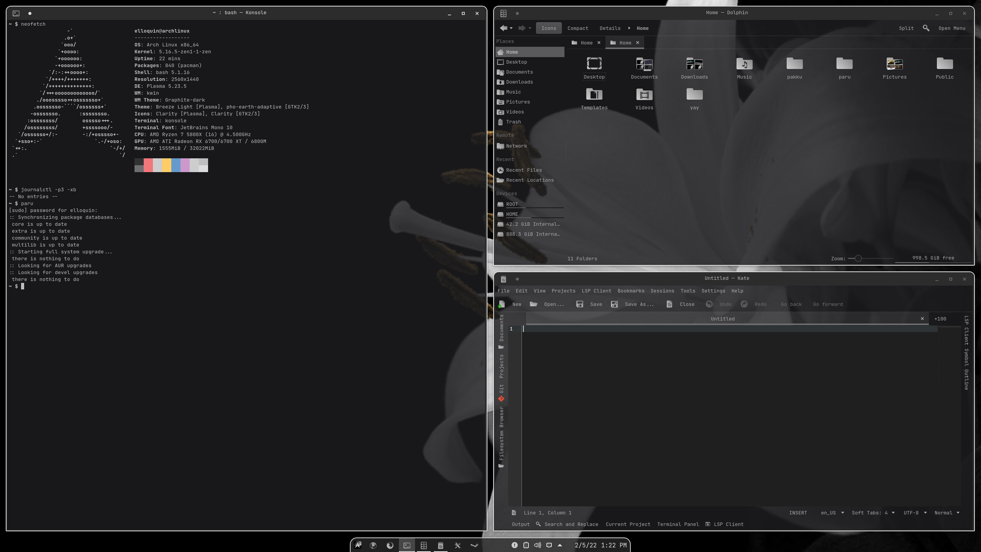
Task: Switch to the first Home tab in Dolphin
Action: tap(586, 43)
